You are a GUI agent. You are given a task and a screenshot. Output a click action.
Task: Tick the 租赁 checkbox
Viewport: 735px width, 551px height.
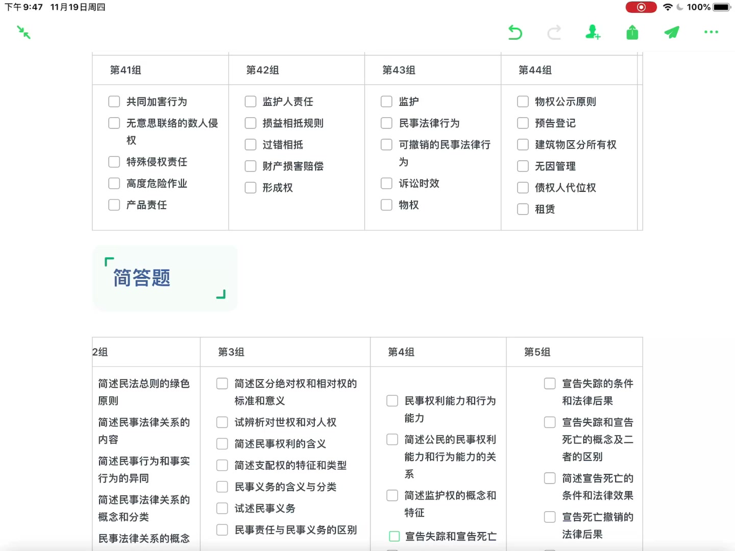click(523, 209)
